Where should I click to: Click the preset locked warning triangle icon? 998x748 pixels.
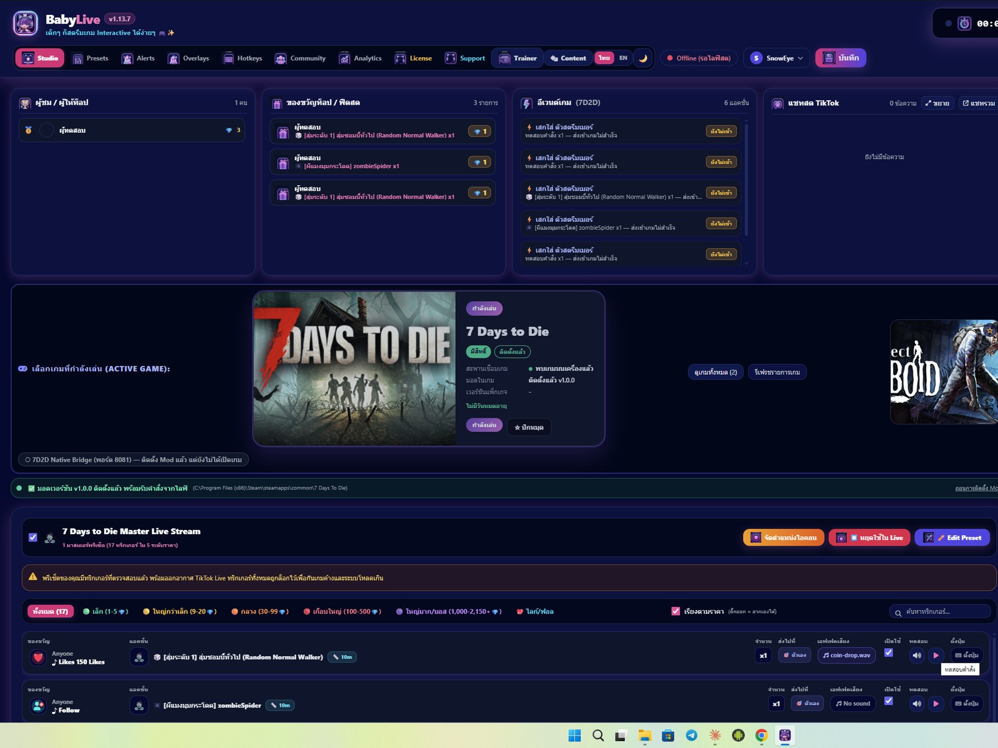[33, 577]
